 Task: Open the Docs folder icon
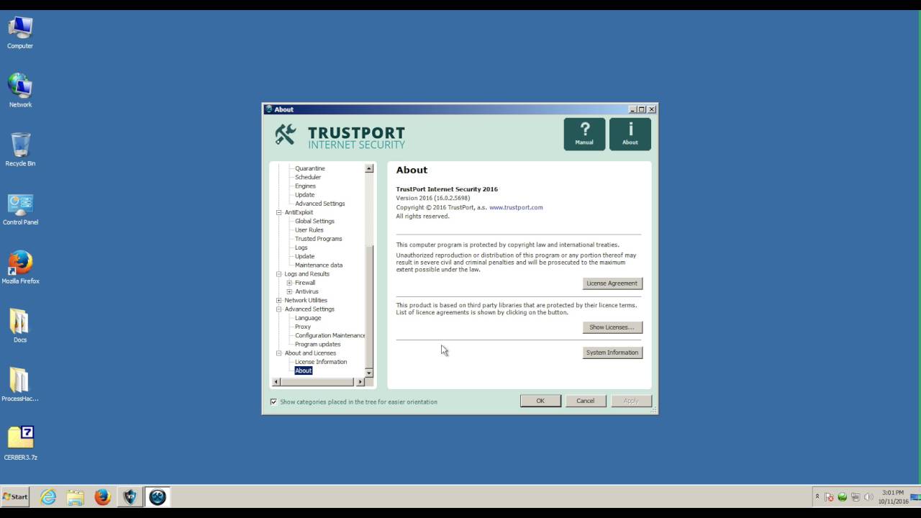(x=19, y=326)
